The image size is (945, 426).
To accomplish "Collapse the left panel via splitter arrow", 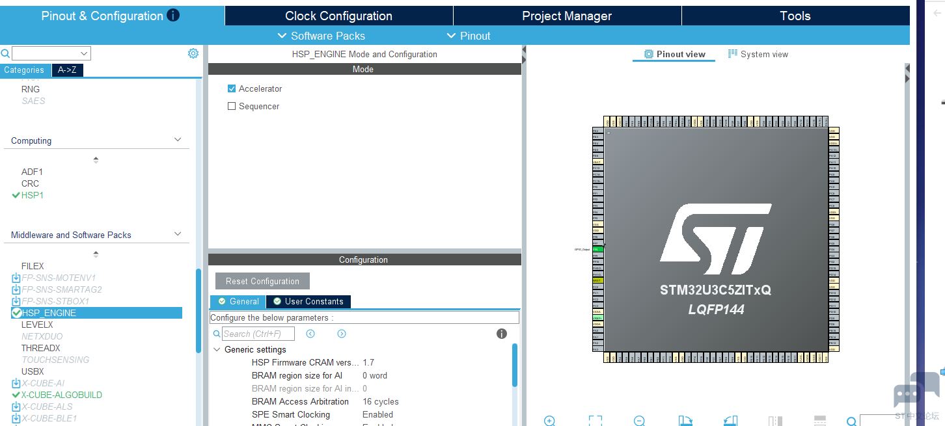I will point(523,50).
